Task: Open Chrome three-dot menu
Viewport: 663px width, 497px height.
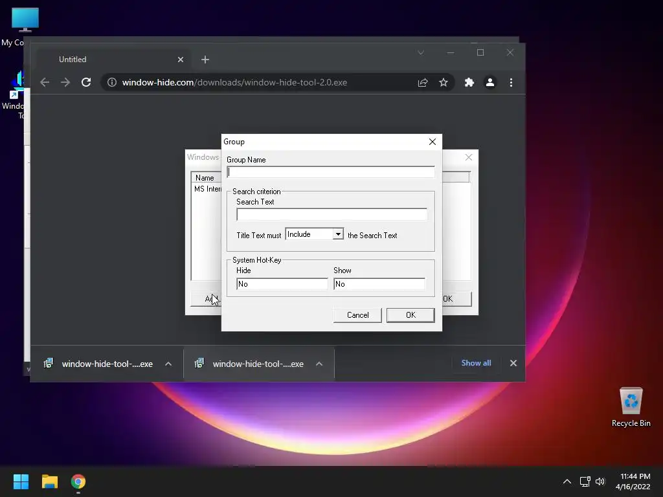Action: 511,82
